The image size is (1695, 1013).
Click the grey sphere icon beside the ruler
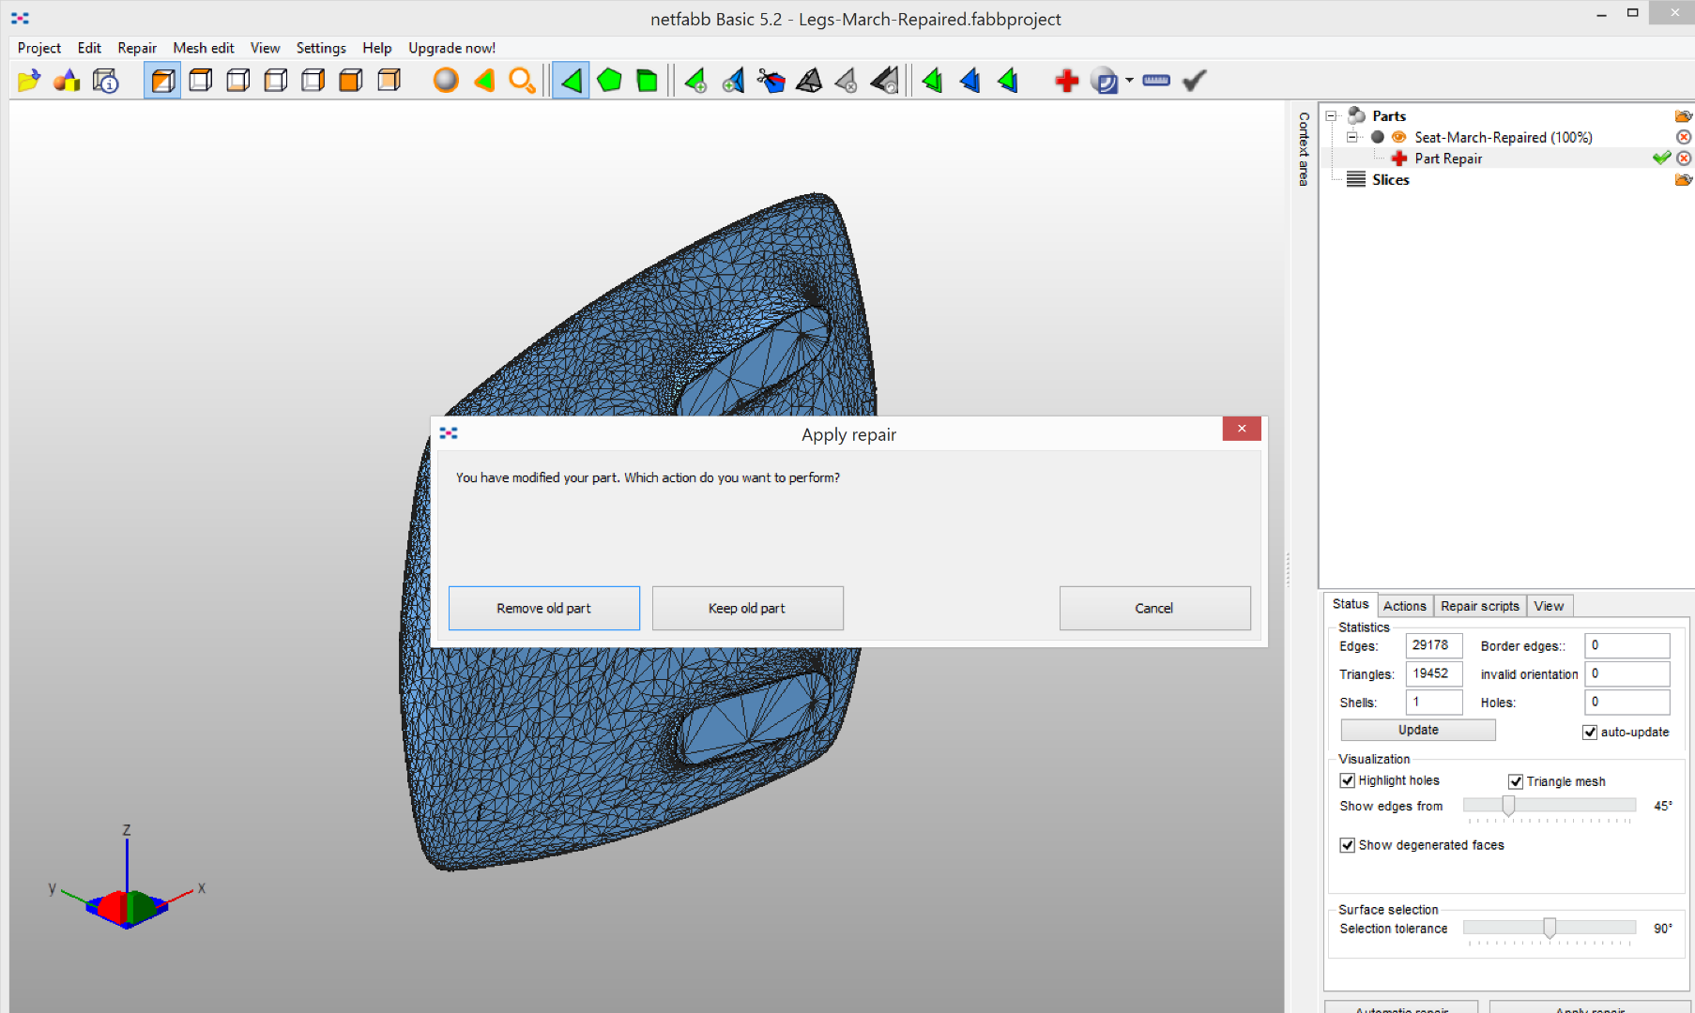pyautogui.click(x=1106, y=81)
